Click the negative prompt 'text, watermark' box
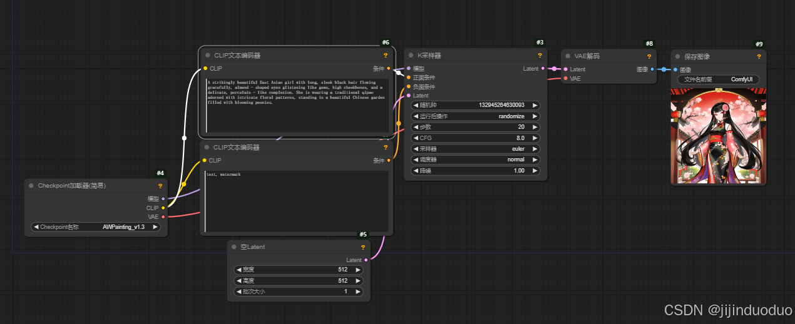 click(297, 201)
